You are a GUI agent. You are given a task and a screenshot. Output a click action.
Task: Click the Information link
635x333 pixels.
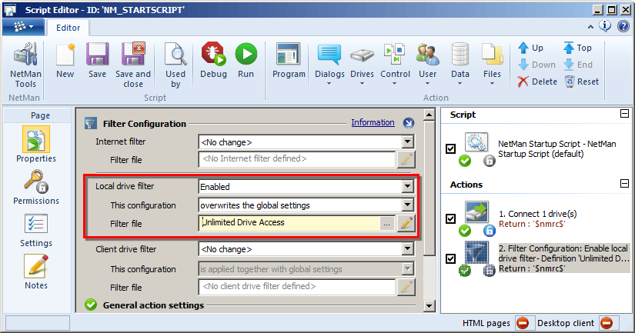[373, 122]
